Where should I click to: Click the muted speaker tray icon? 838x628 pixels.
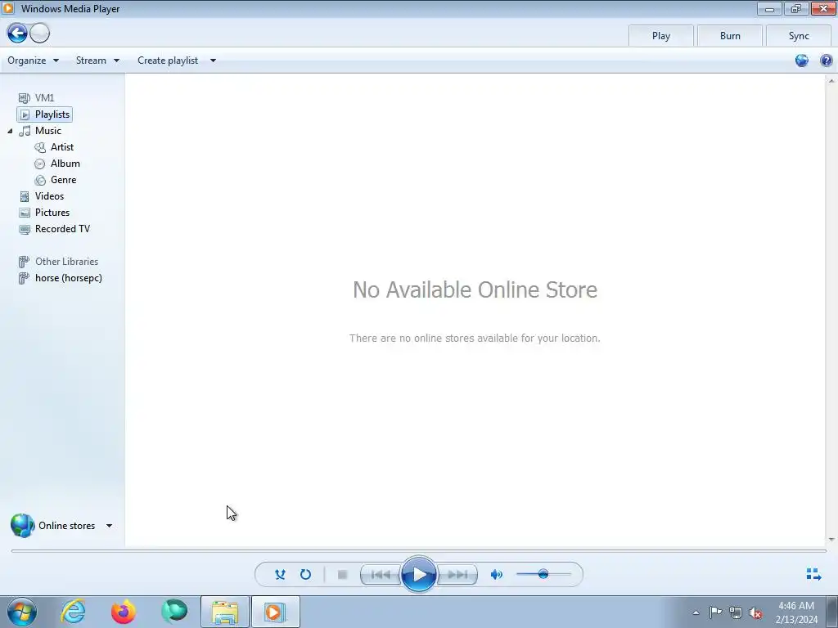(x=755, y=612)
